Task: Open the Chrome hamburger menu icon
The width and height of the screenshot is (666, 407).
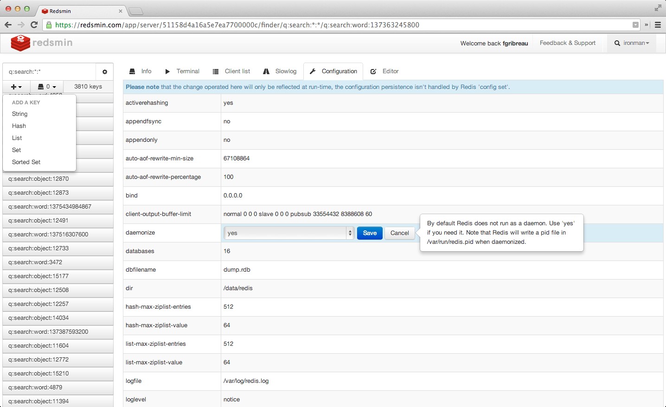Action: point(658,25)
